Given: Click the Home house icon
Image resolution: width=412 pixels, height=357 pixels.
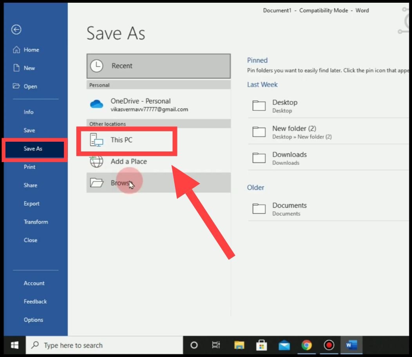Looking at the screenshot, I should pyautogui.click(x=16, y=50).
